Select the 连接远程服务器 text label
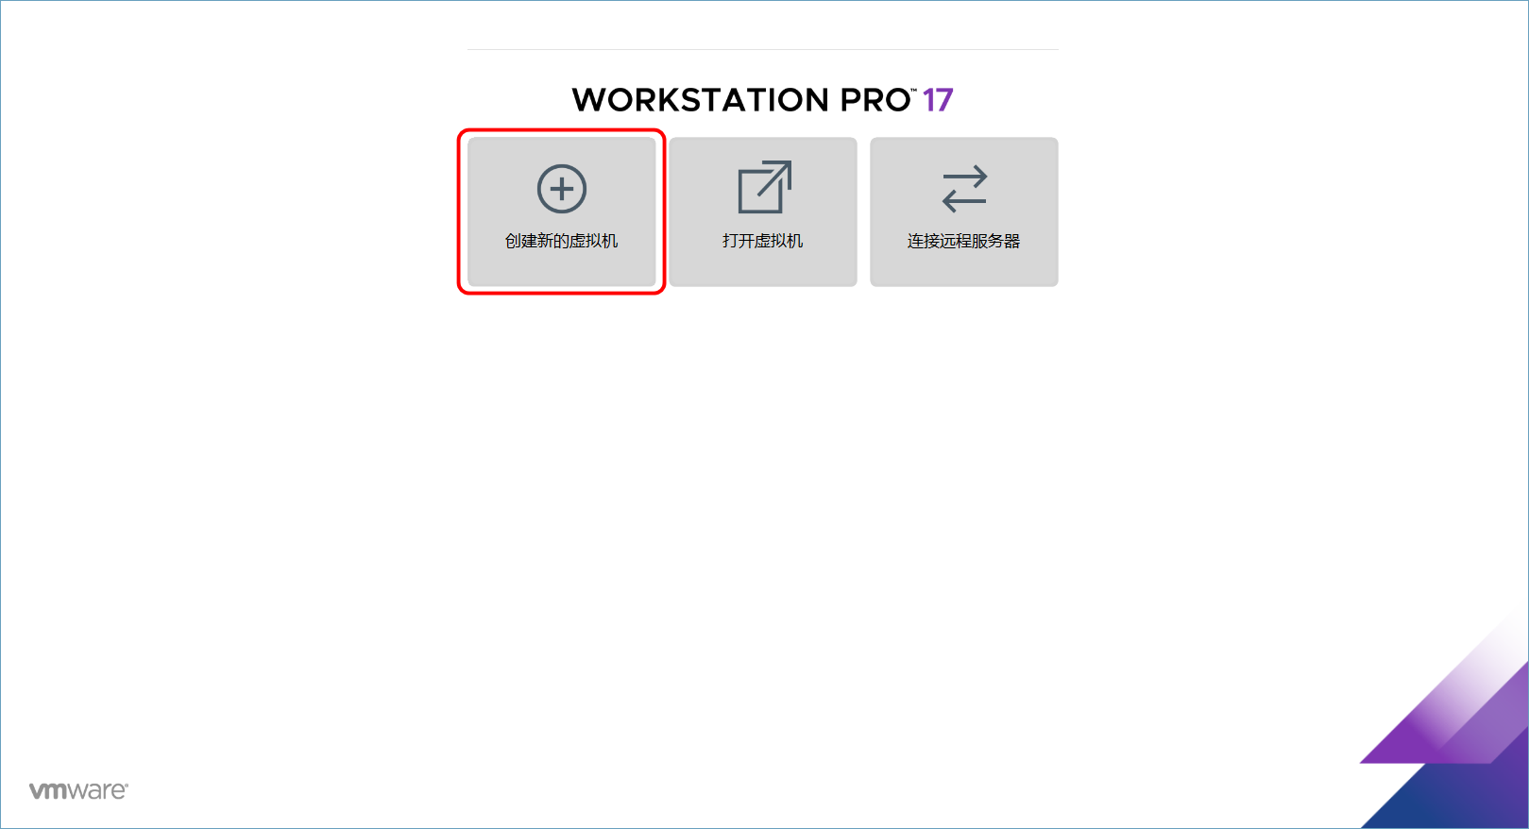 point(963,241)
